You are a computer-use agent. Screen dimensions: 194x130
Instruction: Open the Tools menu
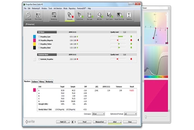click(x=50, y=8)
